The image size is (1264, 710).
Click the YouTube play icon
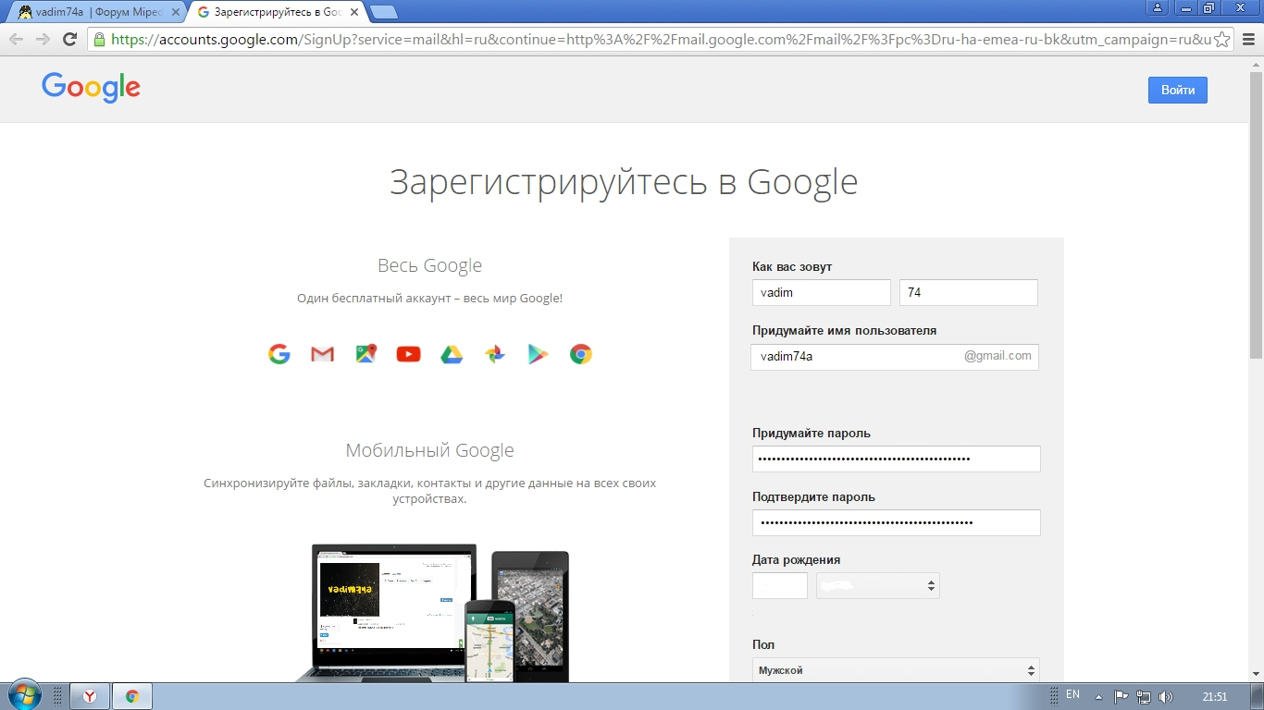coord(408,354)
